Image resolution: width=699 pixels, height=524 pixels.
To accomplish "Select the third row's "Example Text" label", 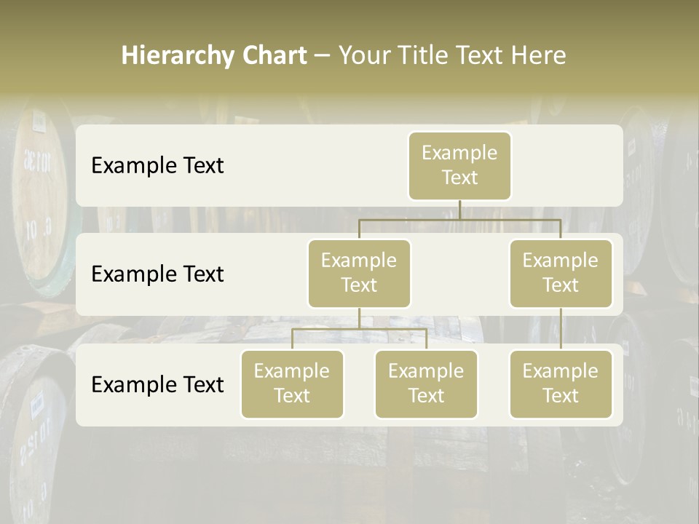I will [x=157, y=385].
